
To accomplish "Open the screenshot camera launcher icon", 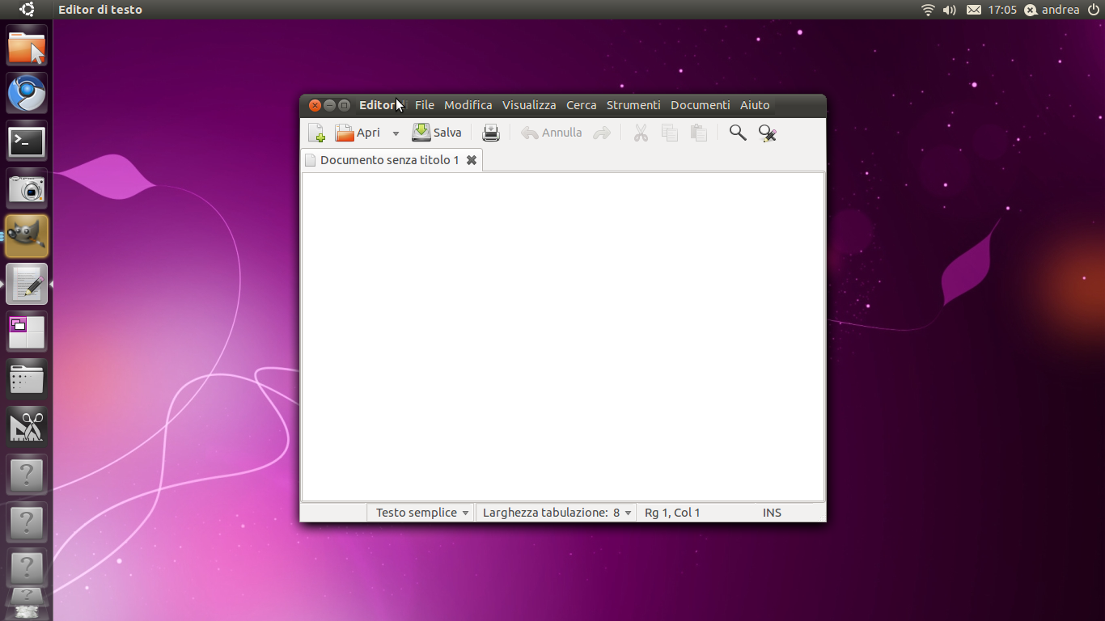I will point(27,189).
